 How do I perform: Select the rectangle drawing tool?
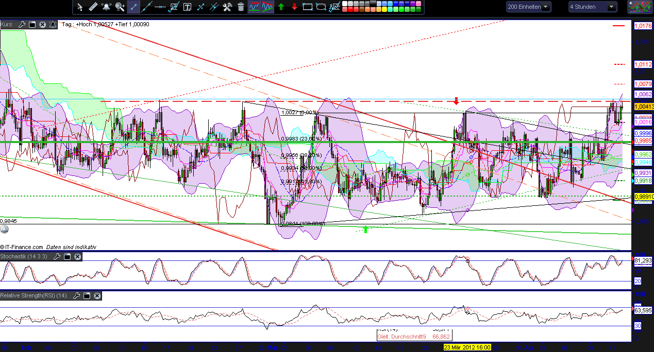pyautogui.click(x=308, y=7)
